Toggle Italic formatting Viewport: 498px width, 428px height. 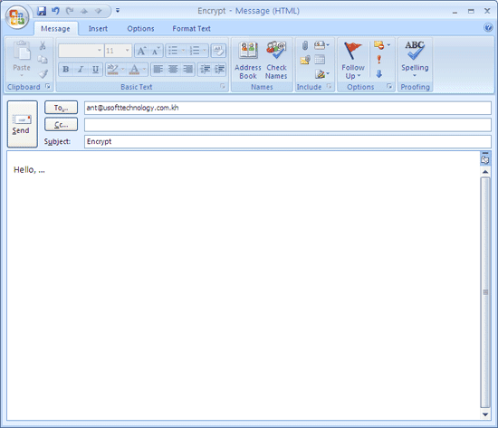click(x=81, y=69)
